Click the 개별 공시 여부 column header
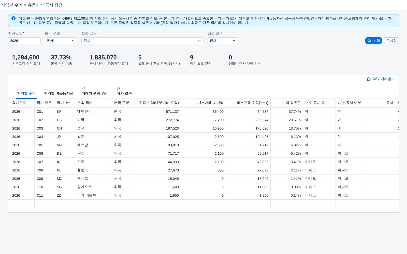Viewport: 407px width, 254px height. point(352,103)
